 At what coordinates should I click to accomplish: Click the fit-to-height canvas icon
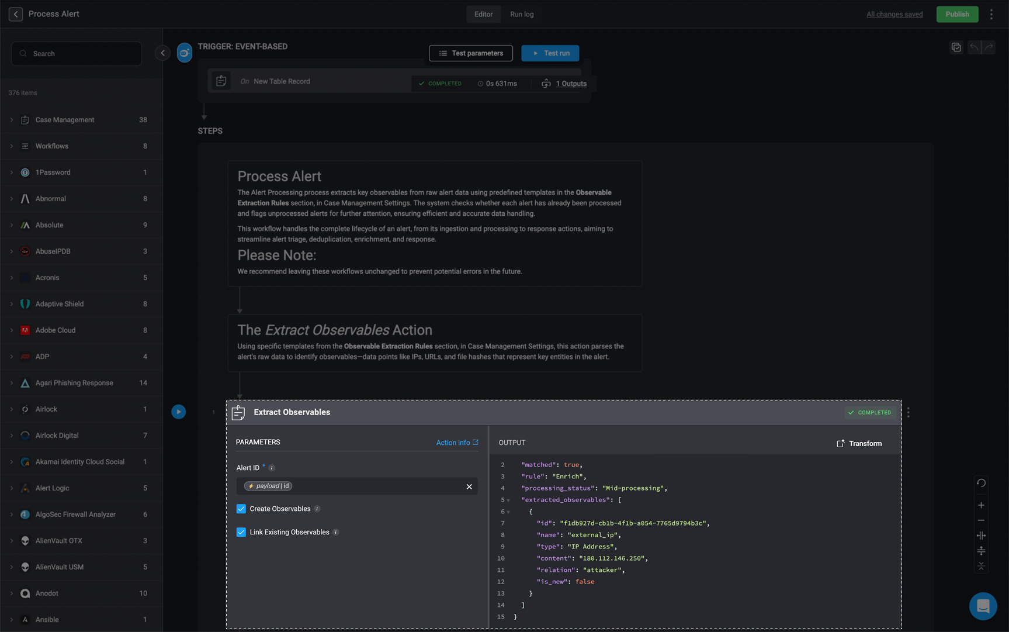981,551
